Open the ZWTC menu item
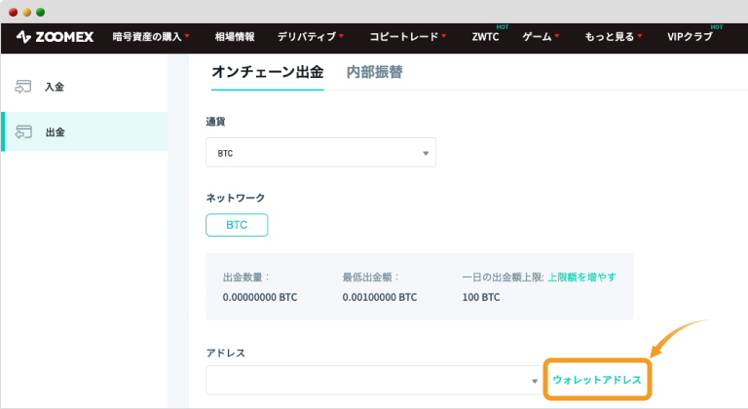The height and width of the screenshot is (409, 748). click(x=487, y=37)
